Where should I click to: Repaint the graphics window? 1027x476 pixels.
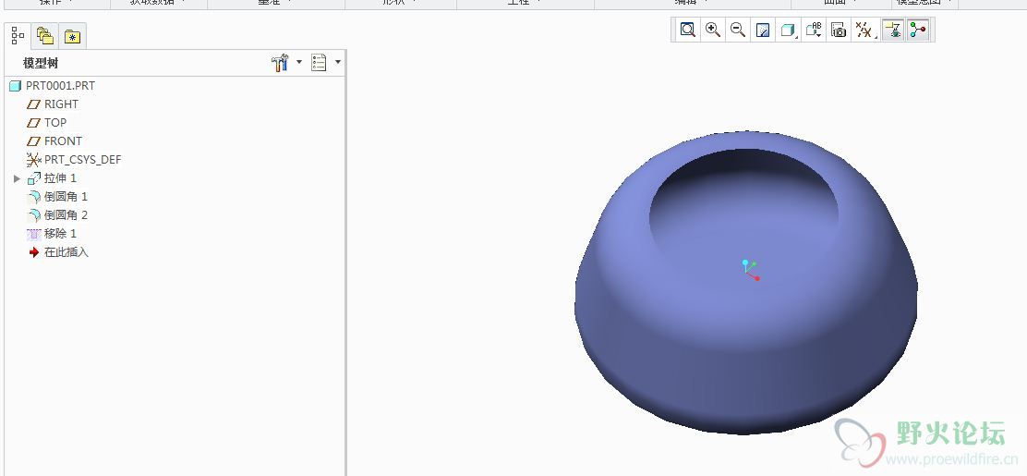coord(762,30)
